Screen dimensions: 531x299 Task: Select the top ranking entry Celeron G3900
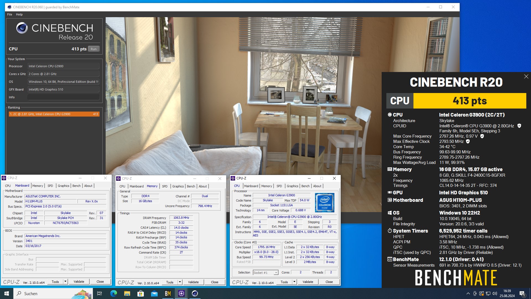point(54,114)
